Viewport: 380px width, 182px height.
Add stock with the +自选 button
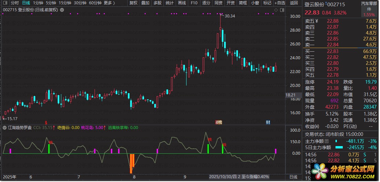point(280,3)
